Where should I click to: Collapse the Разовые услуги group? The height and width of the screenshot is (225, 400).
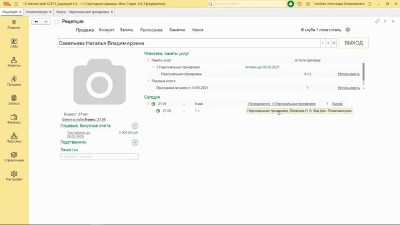[x=148, y=81]
